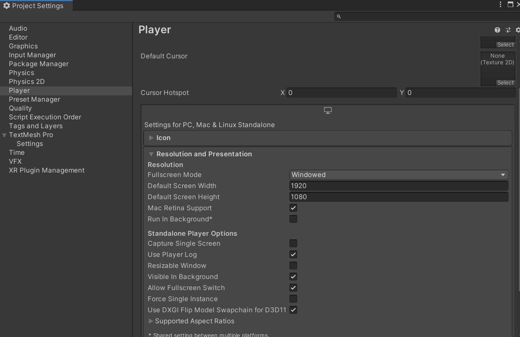Click the Player preset sliders icon
The height and width of the screenshot is (337, 520).
pyautogui.click(x=508, y=30)
